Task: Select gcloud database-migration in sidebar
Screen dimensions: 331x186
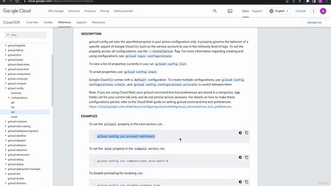Action: click(x=23, y=131)
